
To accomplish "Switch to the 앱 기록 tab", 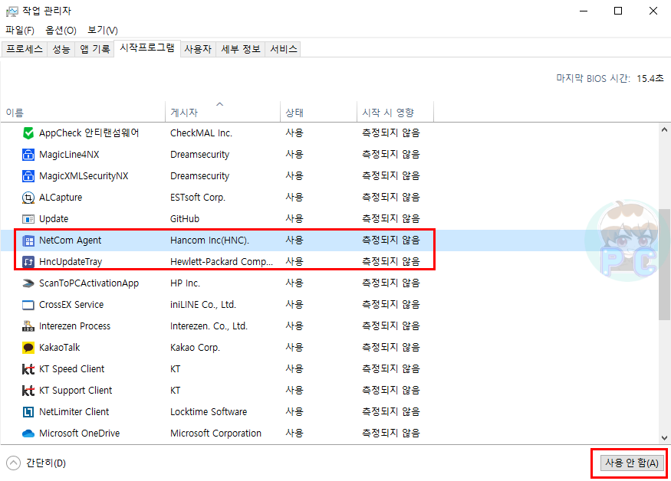I will click(x=94, y=49).
